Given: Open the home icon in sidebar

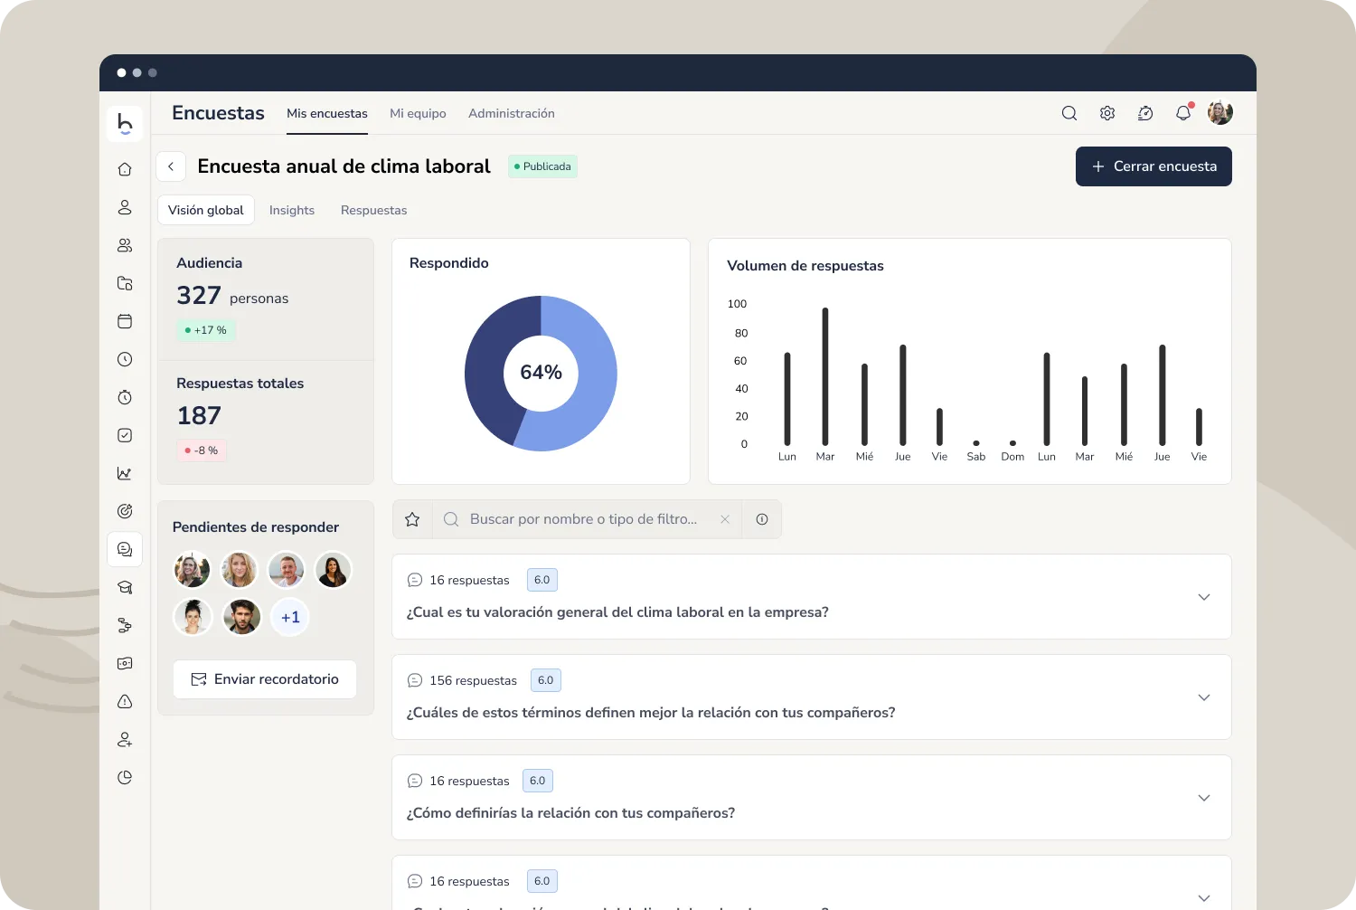Looking at the screenshot, I should [x=125, y=169].
